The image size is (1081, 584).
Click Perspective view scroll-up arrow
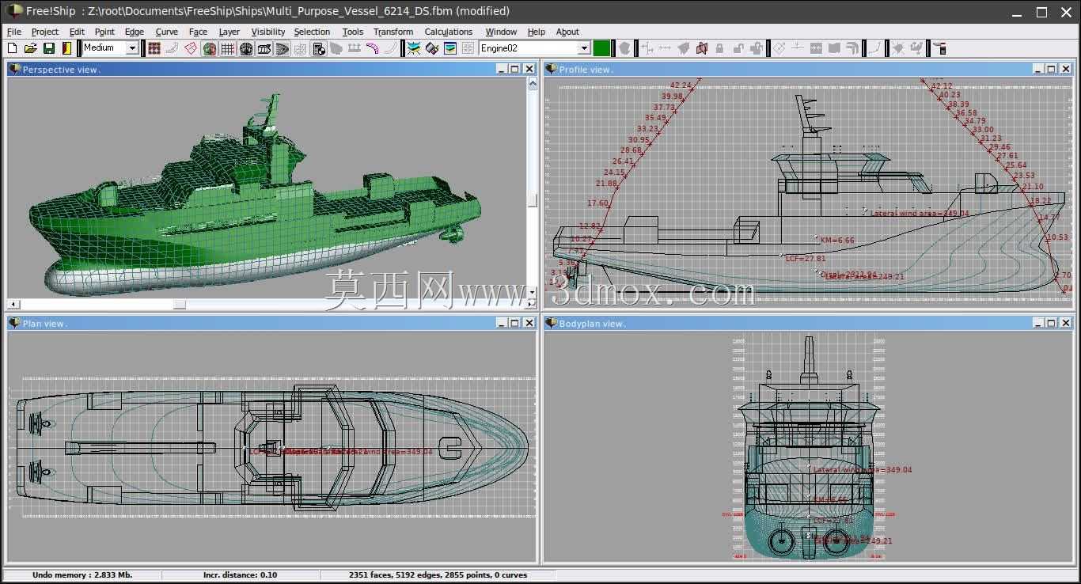pos(533,82)
